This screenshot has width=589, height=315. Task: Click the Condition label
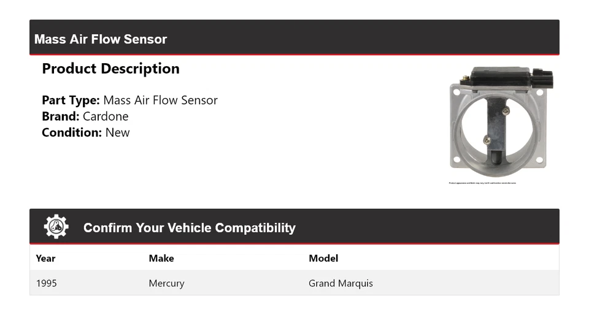(71, 132)
